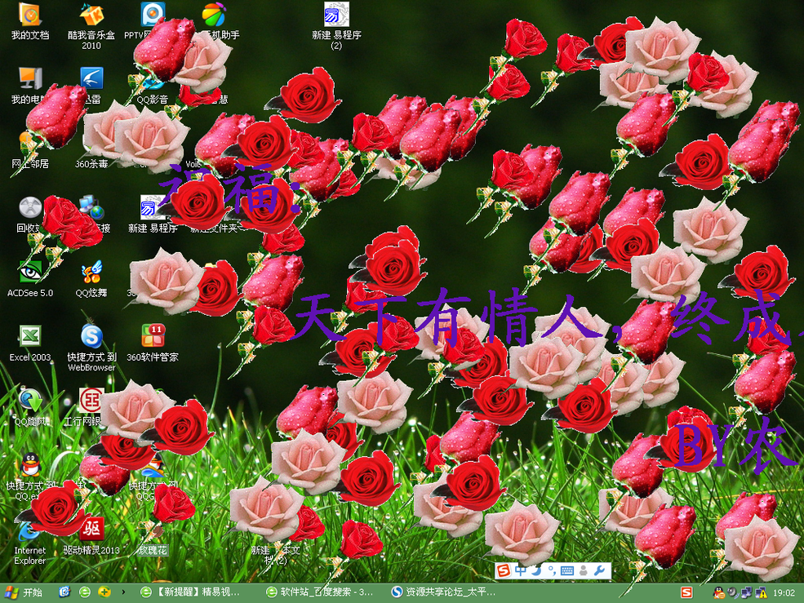Launch 酷我音乐盒 2010 from the desktop
The height and width of the screenshot is (603, 804).
[x=91, y=16]
